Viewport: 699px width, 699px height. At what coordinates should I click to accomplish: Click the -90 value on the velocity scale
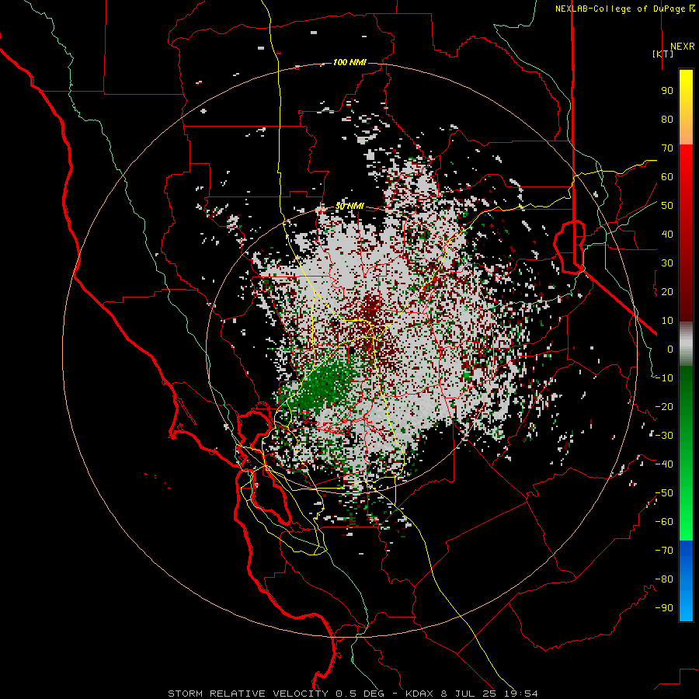tap(664, 608)
